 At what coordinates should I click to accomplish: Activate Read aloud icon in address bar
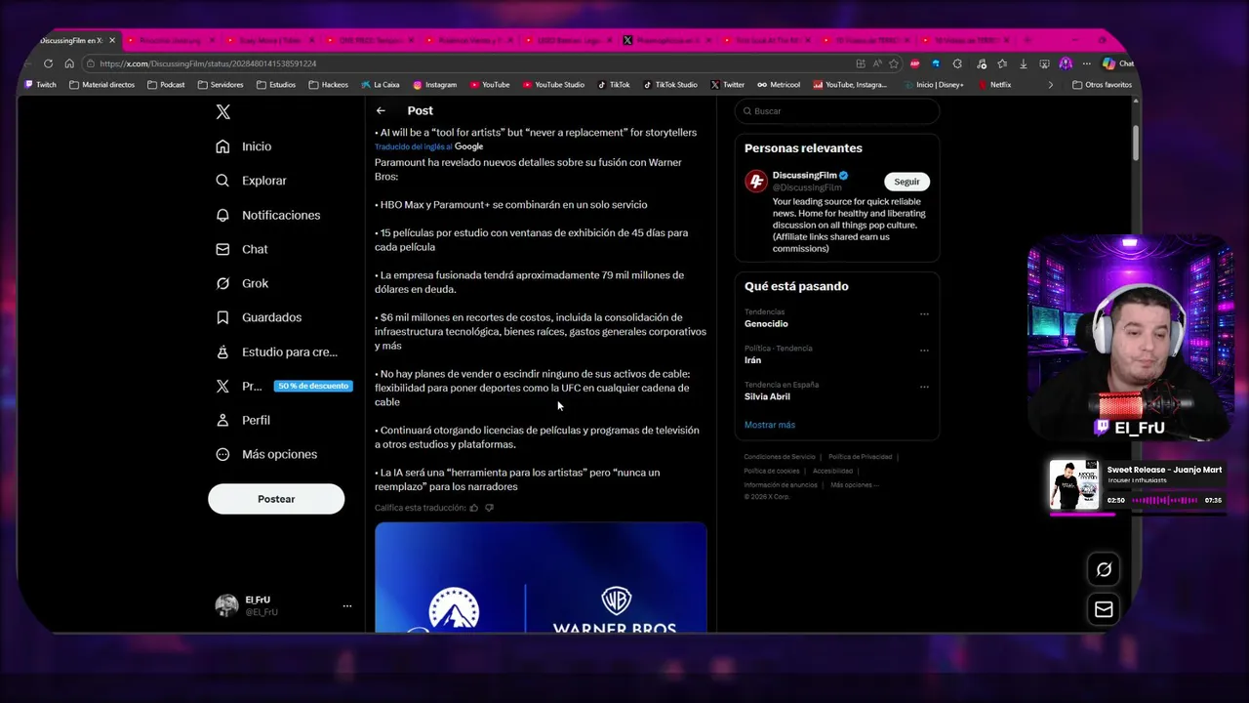tap(877, 63)
